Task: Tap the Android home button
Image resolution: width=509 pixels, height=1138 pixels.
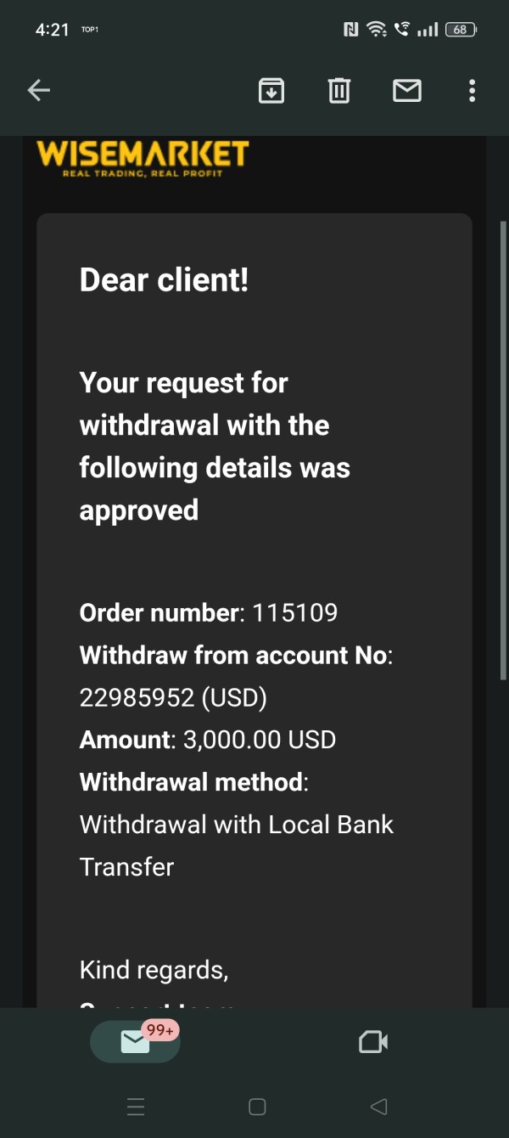Action: pos(257,1107)
